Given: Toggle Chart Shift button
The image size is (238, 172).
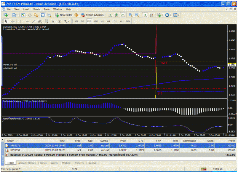Looking at the screenshot, I should [x=152, y=15].
